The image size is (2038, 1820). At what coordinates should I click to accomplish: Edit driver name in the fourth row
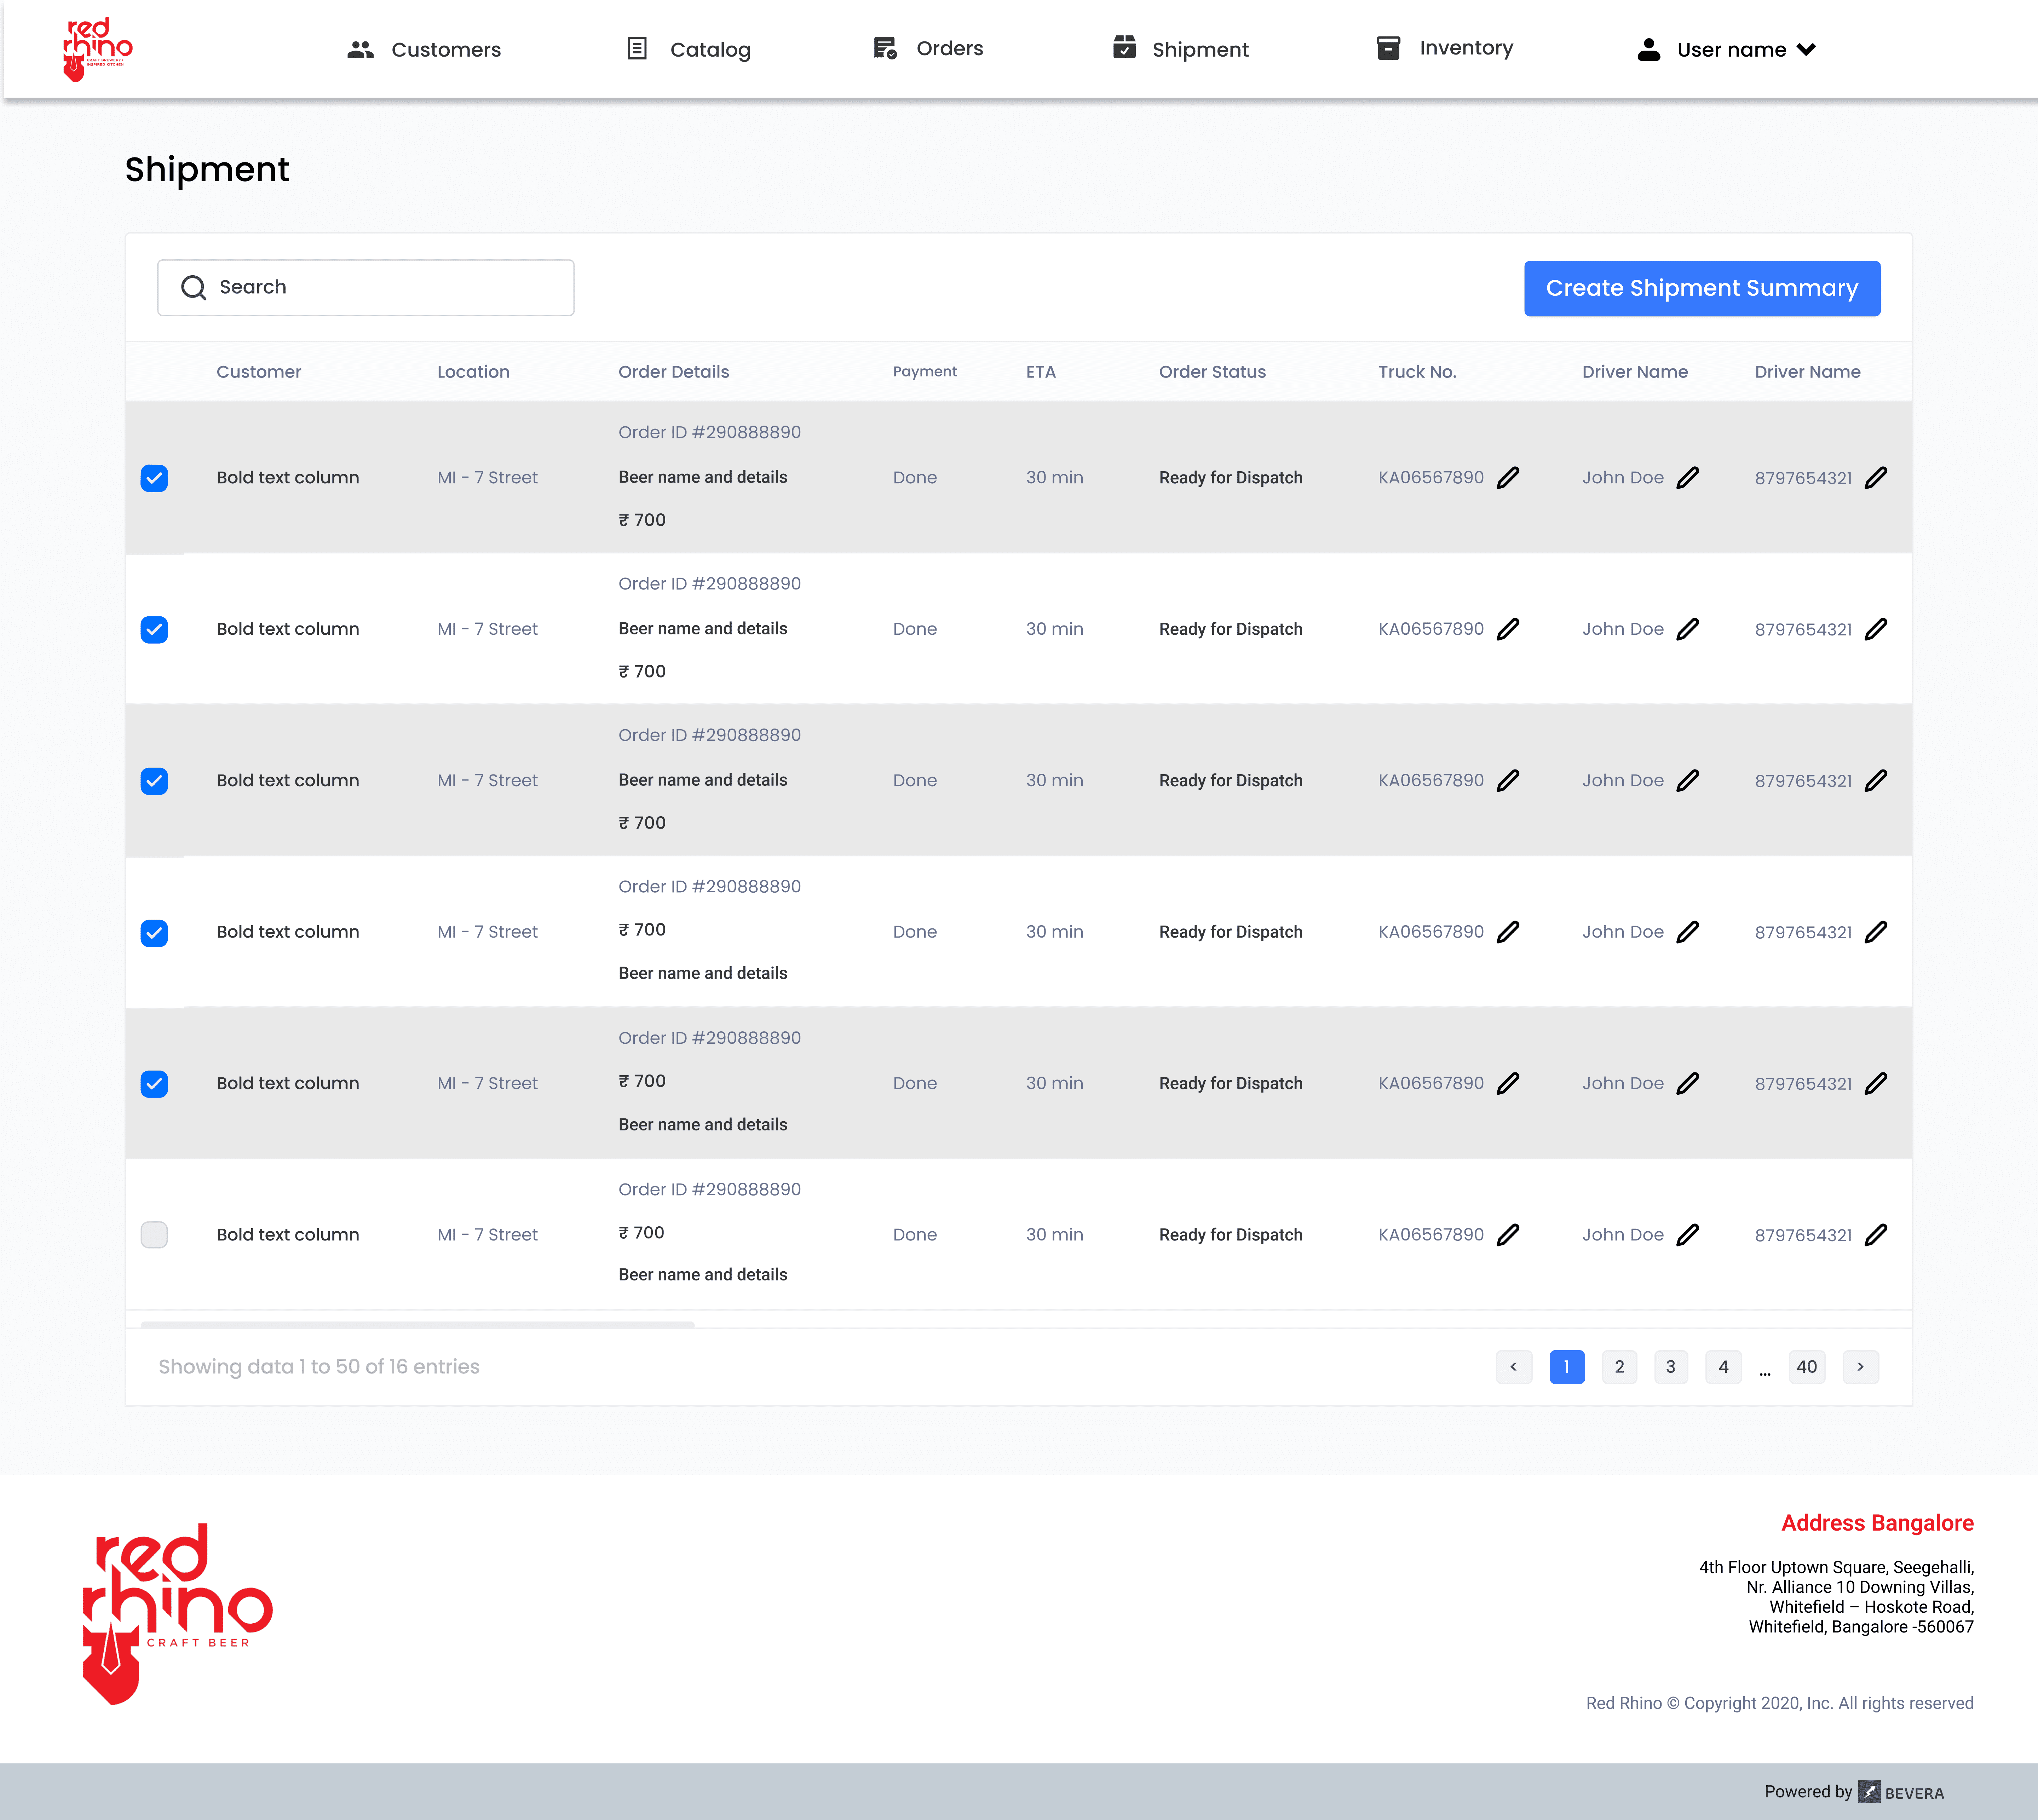(x=1688, y=932)
